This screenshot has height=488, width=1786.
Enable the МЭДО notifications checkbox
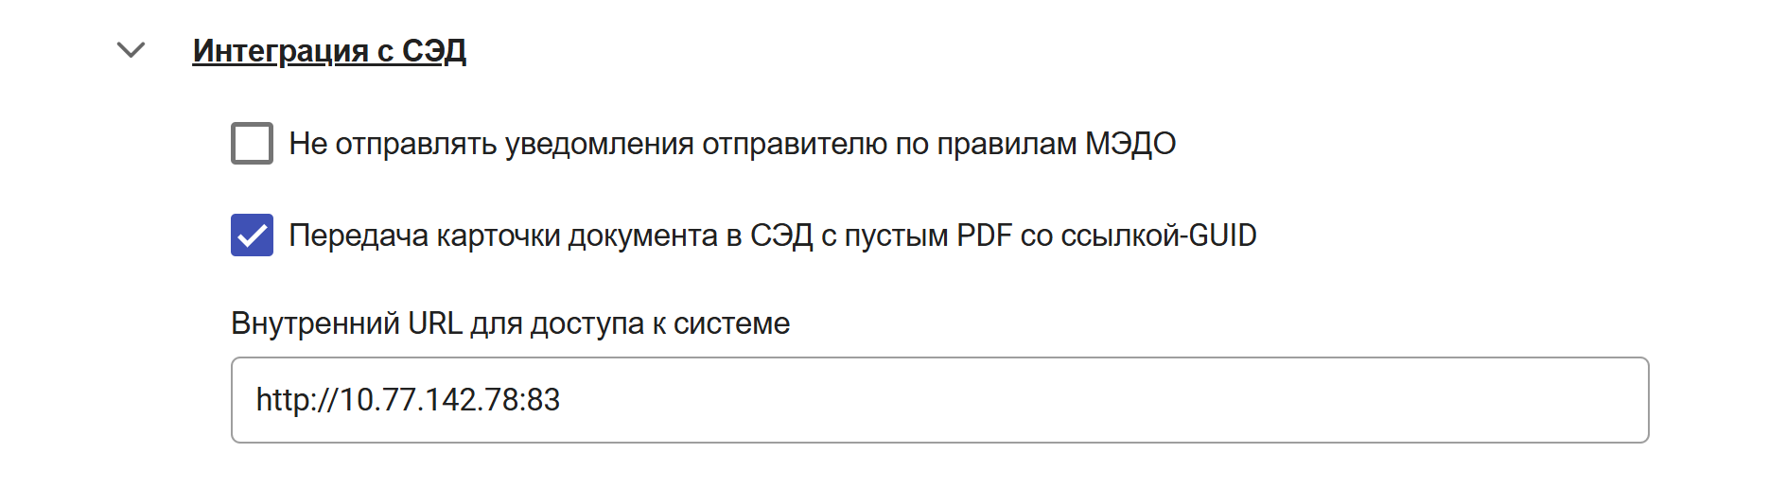click(x=252, y=144)
